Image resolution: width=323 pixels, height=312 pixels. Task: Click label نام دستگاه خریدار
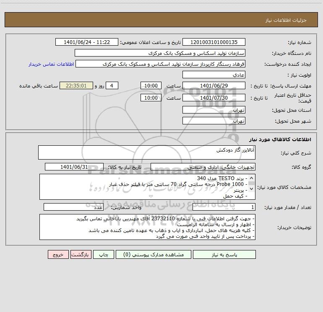click(x=292, y=53)
